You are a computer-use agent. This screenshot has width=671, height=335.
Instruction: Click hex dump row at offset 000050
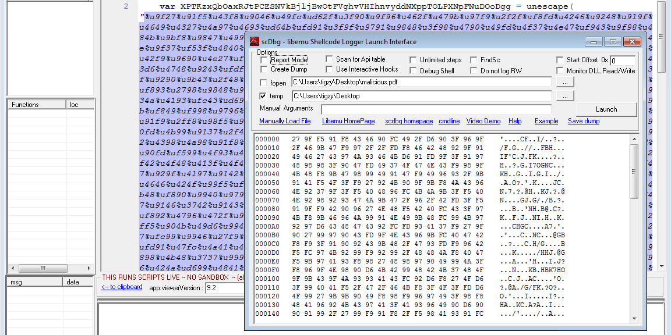pyautogui.click(x=410, y=183)
